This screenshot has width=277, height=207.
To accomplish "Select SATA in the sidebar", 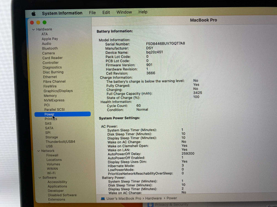I will (x=49, y=128).
